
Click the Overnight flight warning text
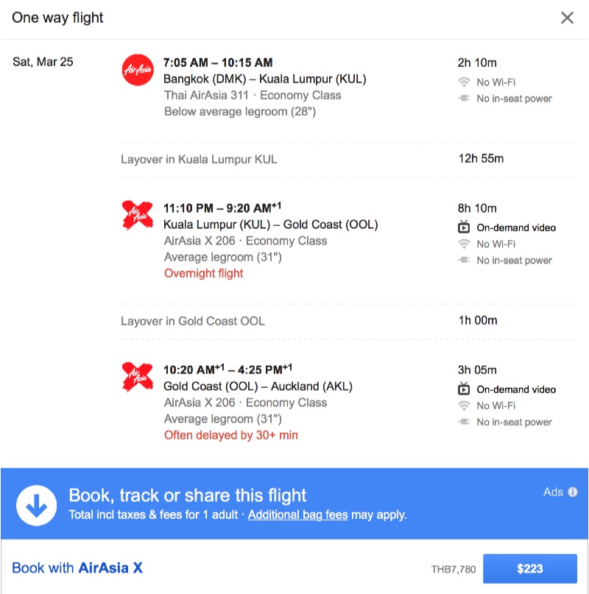click(x=202, y=273)
